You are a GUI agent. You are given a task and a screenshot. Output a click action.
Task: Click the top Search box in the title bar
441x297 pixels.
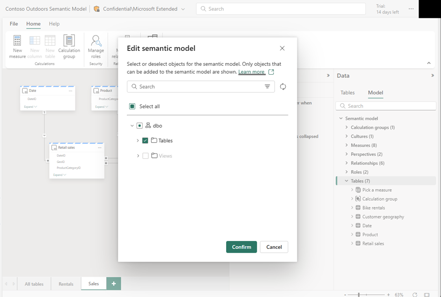click(281, 9)
